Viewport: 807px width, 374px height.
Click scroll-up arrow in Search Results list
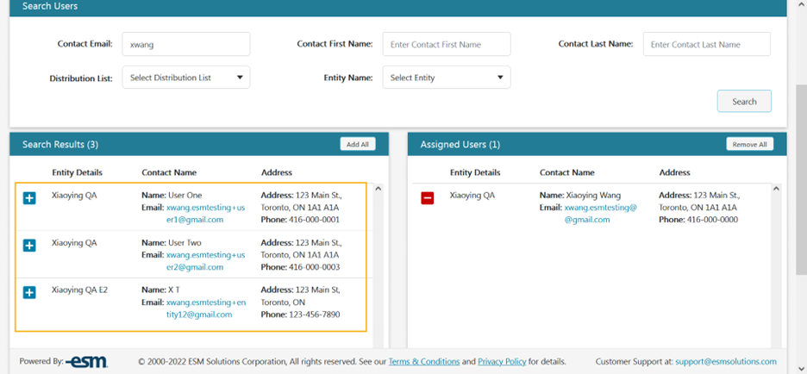click(x=378, y=189)
